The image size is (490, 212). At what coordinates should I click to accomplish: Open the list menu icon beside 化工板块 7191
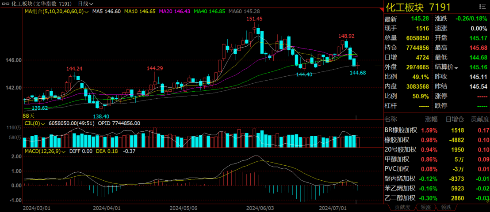[x=482, y=7]
